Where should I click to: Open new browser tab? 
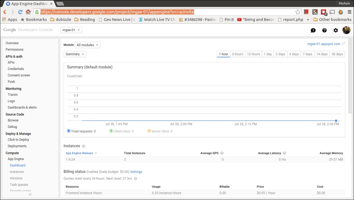[60, 4]
